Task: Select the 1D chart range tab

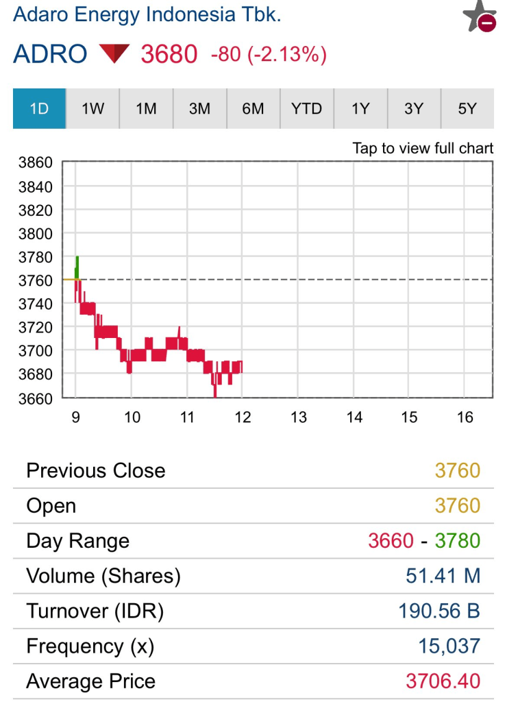Action: (39, 108)
